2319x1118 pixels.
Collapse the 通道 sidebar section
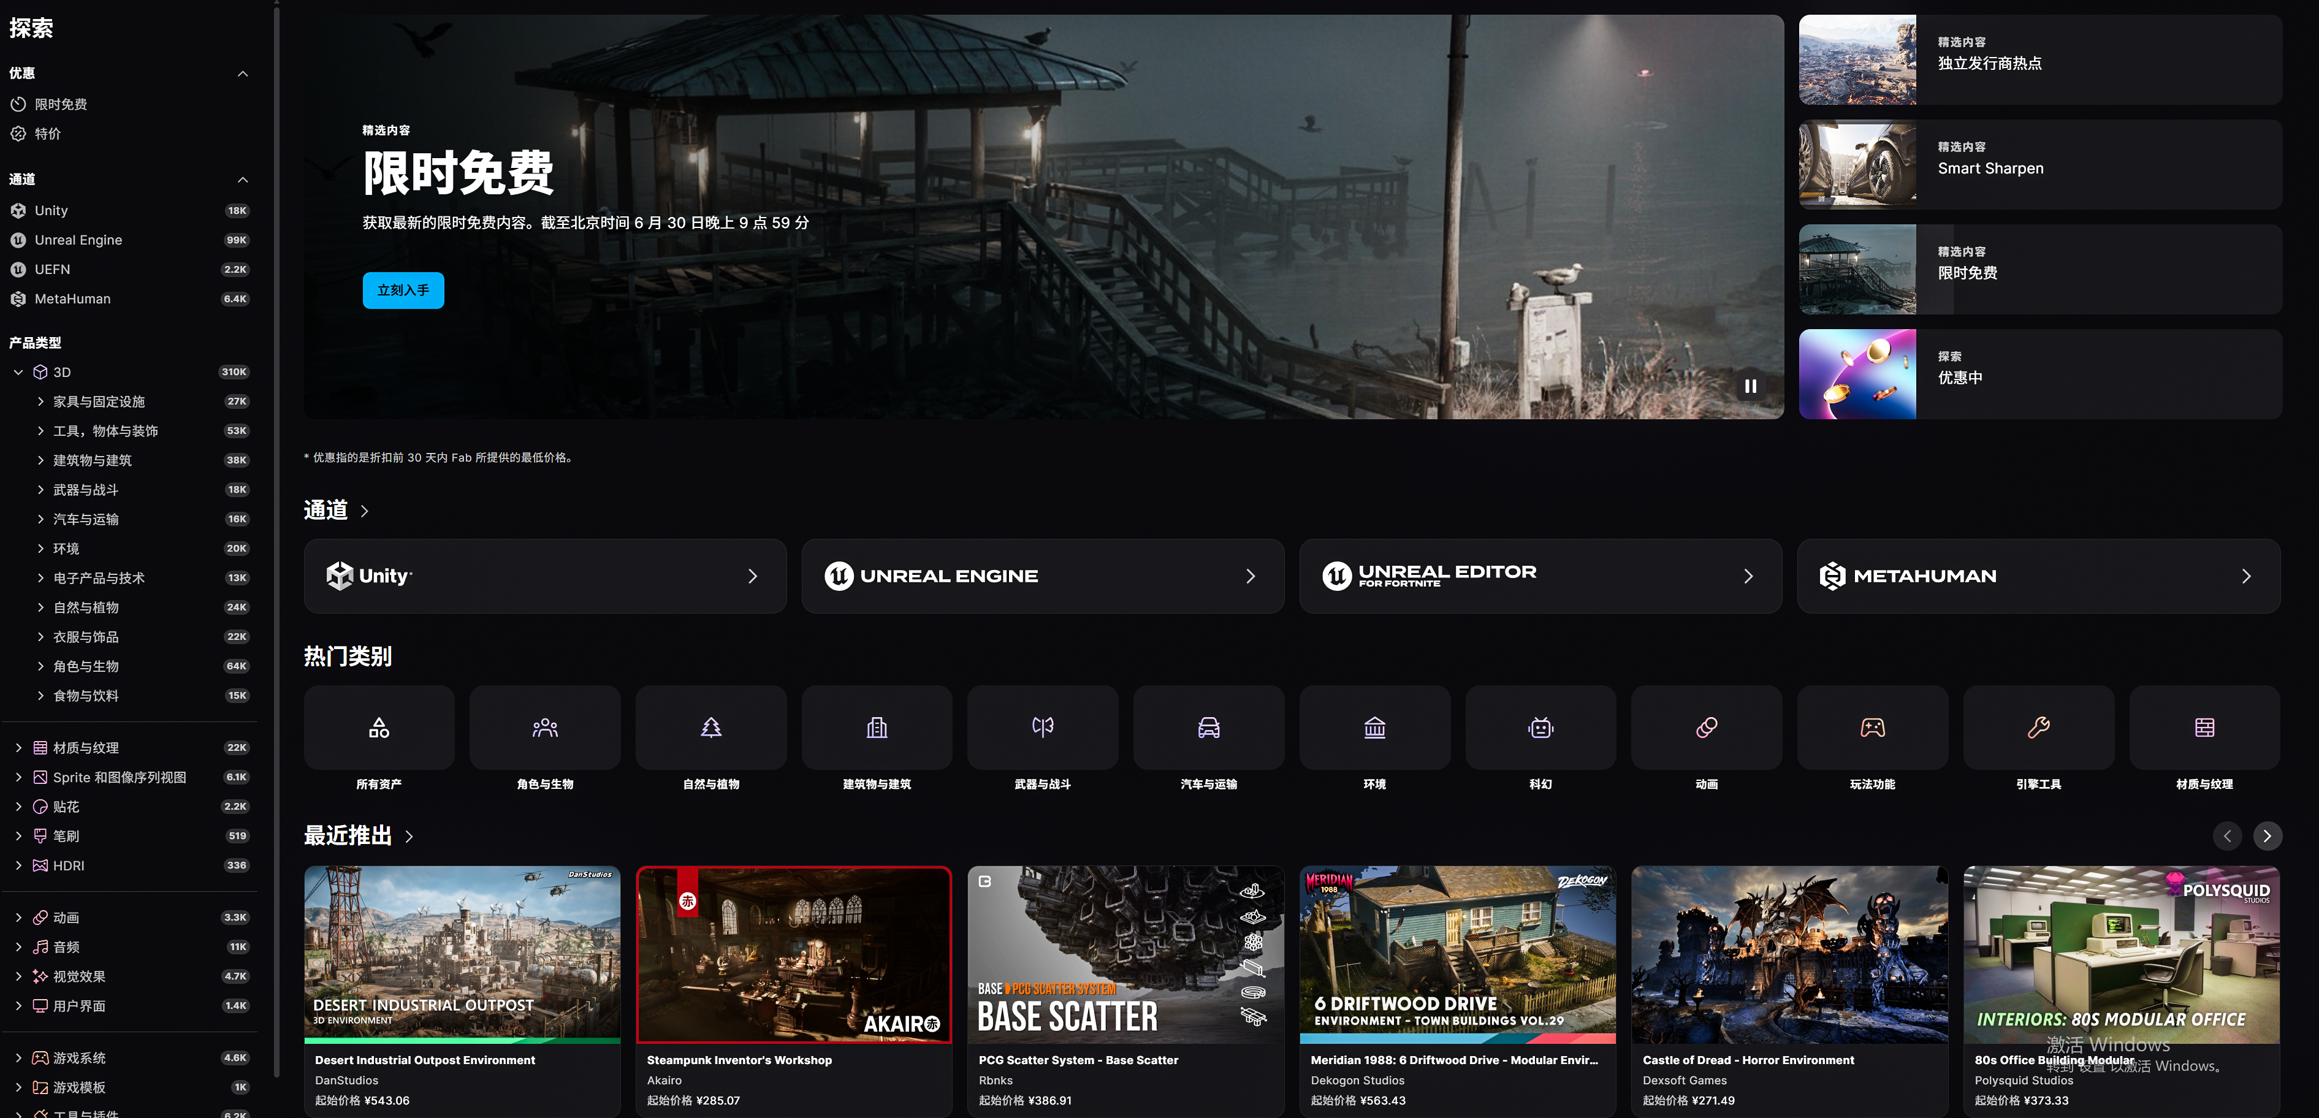242,180
